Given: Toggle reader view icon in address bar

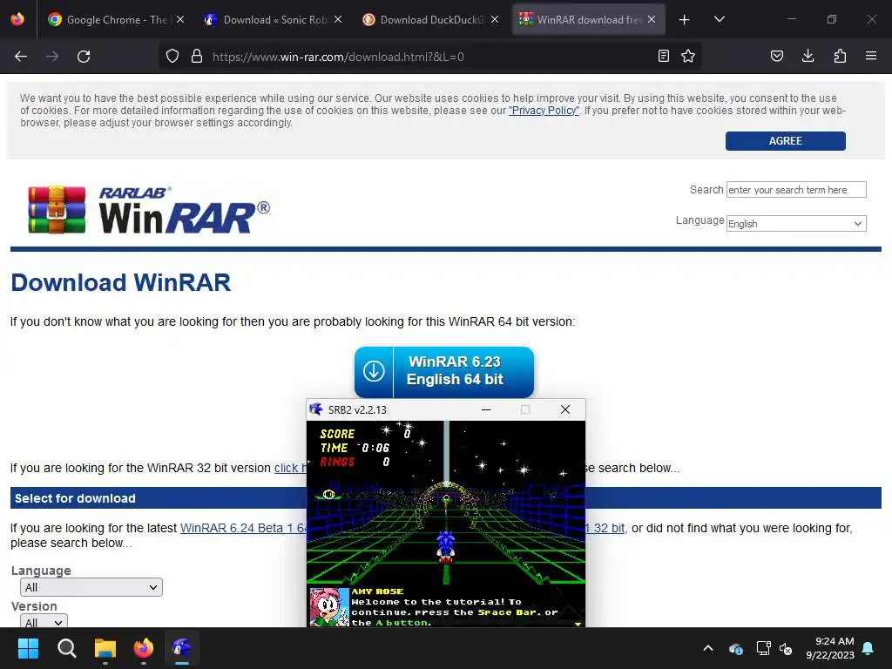Looking at the screenshot, I should (x=663, y=57).
